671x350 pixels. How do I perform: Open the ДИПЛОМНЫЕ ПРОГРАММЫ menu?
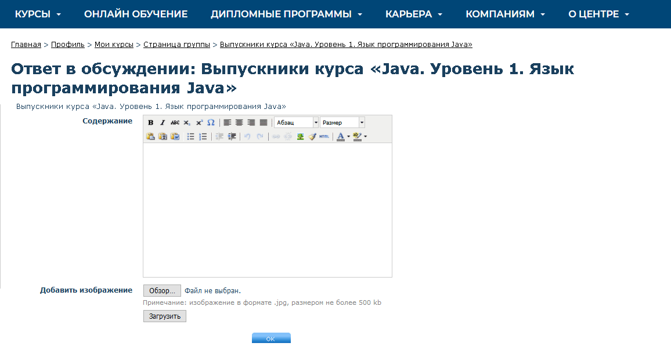click(286, 14)
